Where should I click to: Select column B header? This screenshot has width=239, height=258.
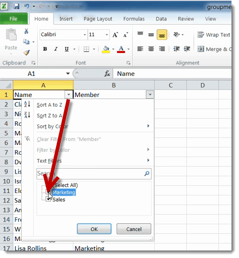click(x=114, y=85)
